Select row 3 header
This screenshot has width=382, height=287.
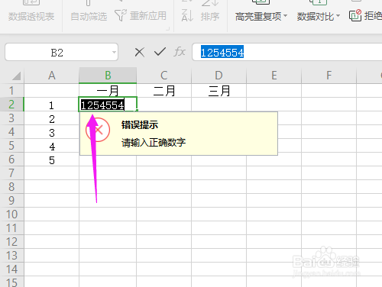(11, 118)
